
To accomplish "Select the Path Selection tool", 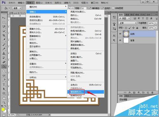I will 4,89.
